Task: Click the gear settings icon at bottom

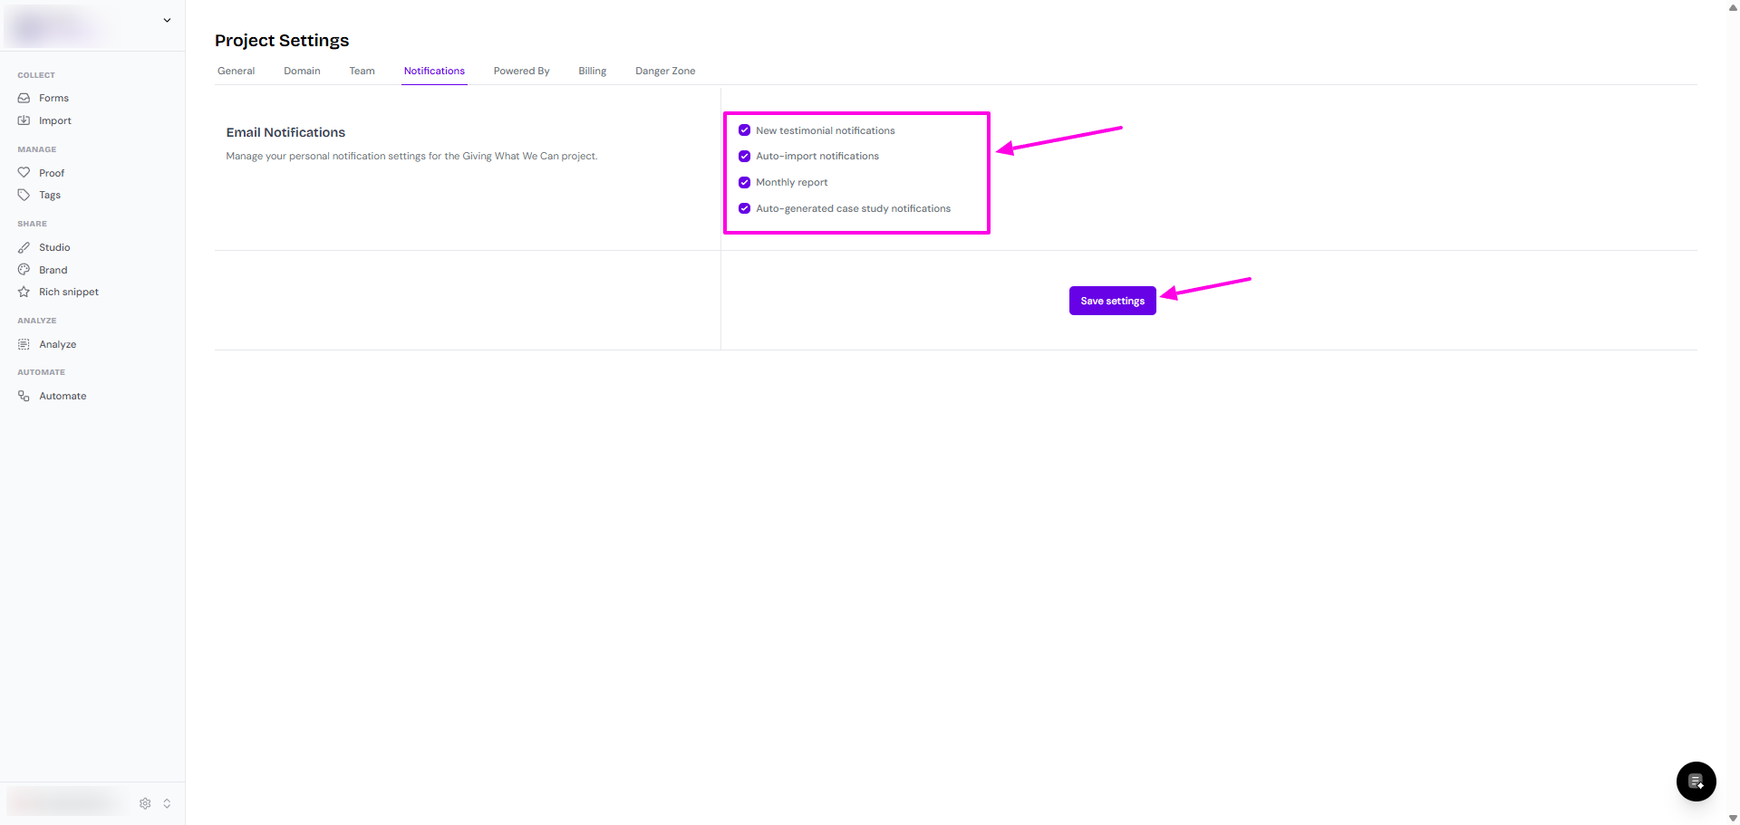Action: tap(145, 803)
